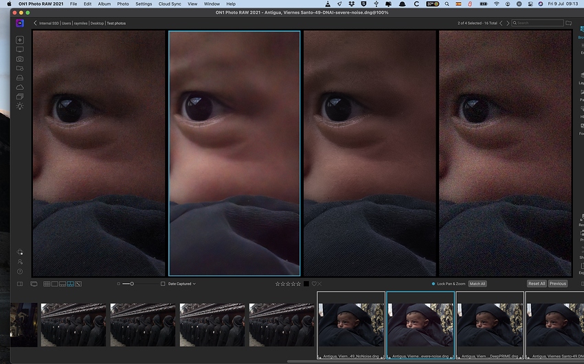Switch to grid view icon
This screenshot has height=364, width=584.
[47, 284]
